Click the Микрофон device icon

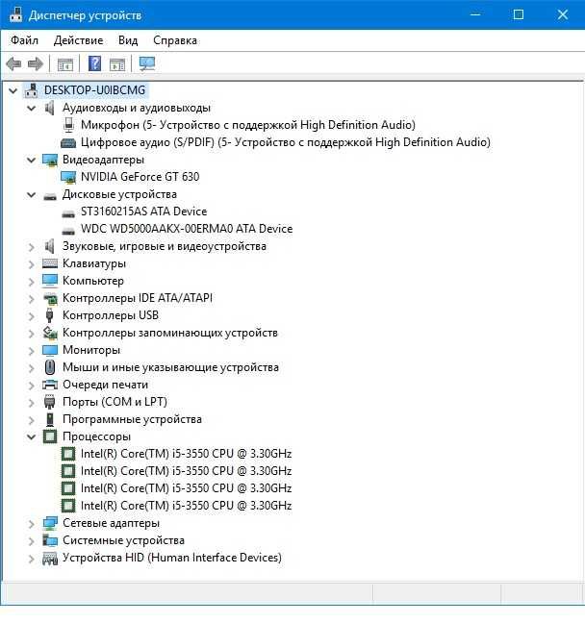69,125
